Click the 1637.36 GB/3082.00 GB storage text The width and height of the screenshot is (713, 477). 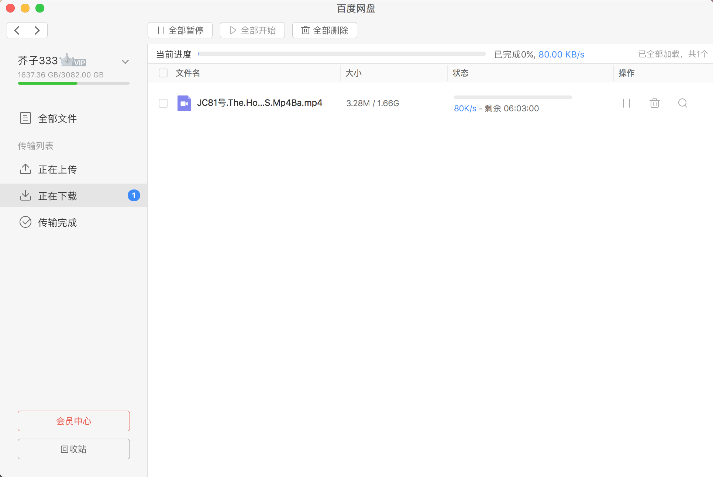point(61,75)
